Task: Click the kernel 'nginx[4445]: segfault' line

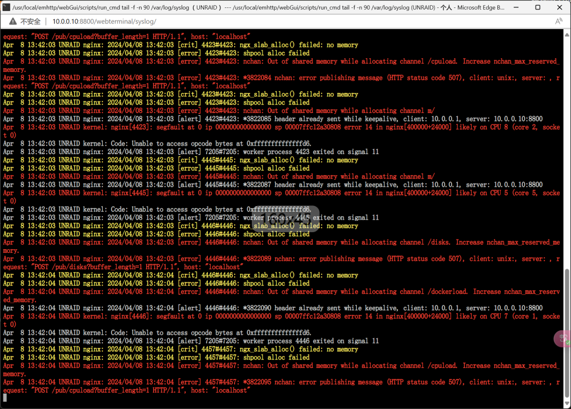Action: tap(281, 197)
